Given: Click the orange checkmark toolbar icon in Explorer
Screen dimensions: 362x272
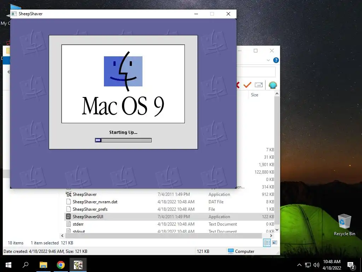Looking at the screenshot, I should point(247,85).
